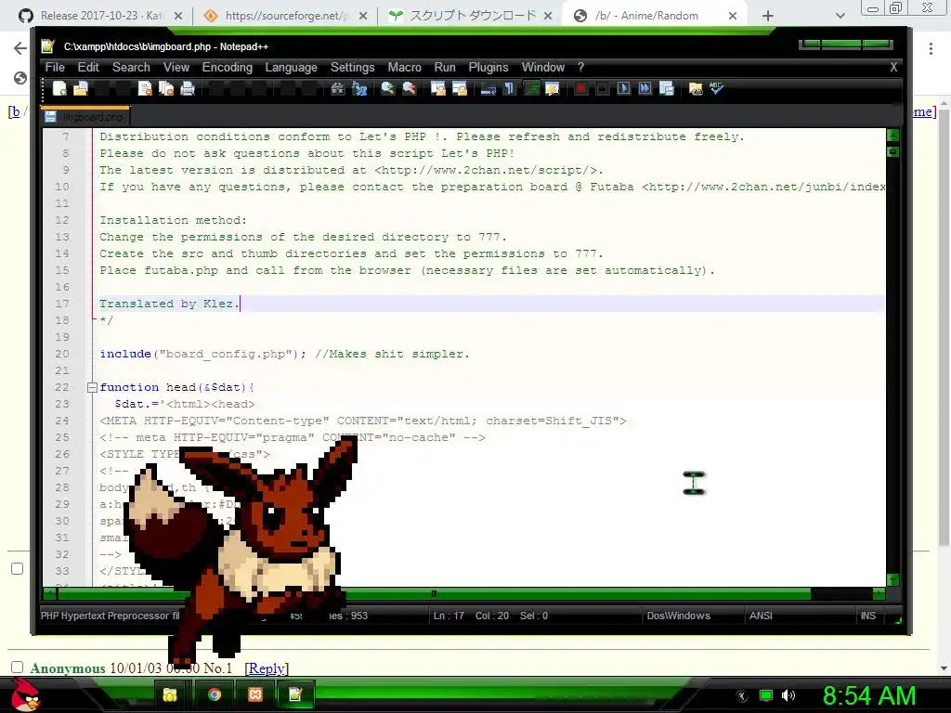The width and height of the screenshot is (951, 713).
Task: Click the browser back arrow
Action: coord(20,48)
